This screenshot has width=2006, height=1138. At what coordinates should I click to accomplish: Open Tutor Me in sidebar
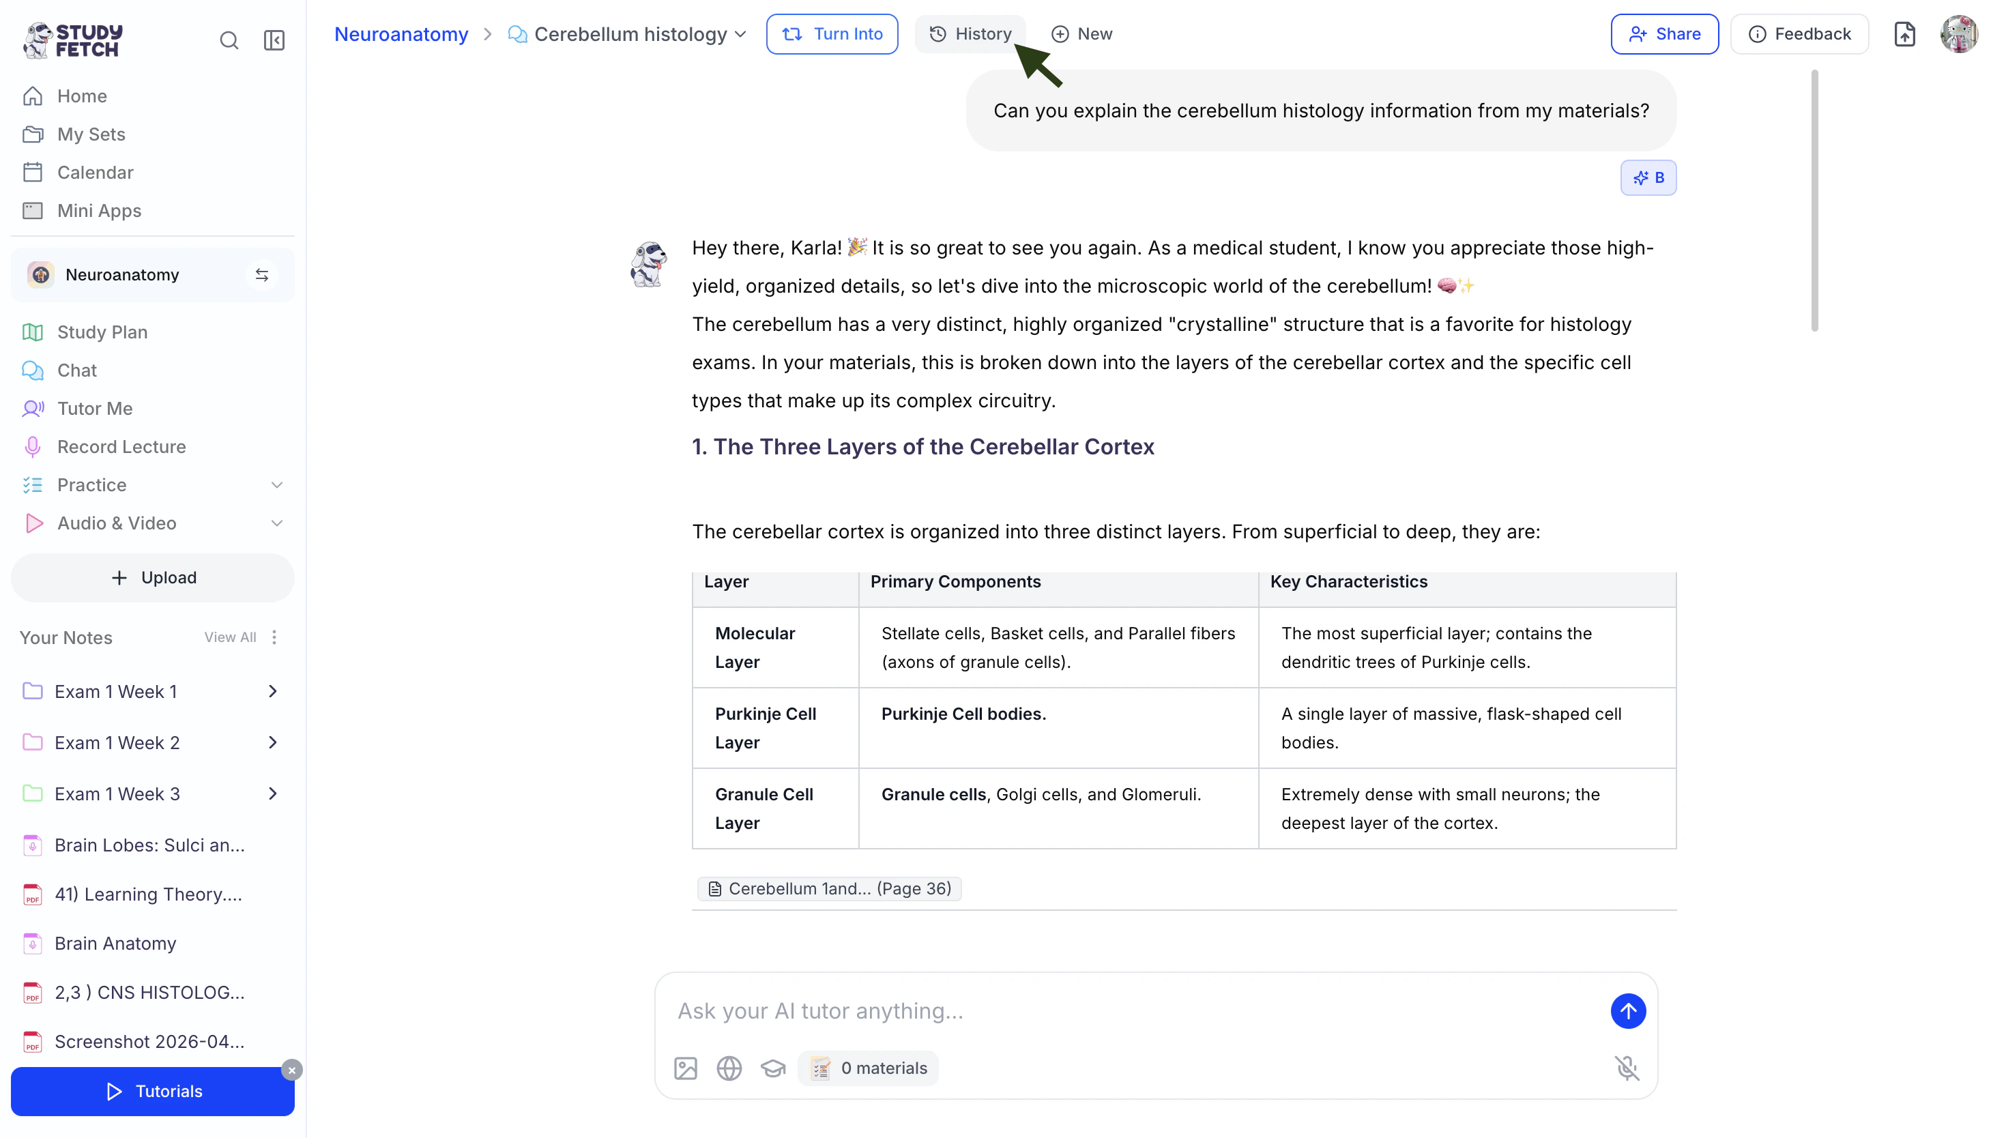tap(95, 409)
